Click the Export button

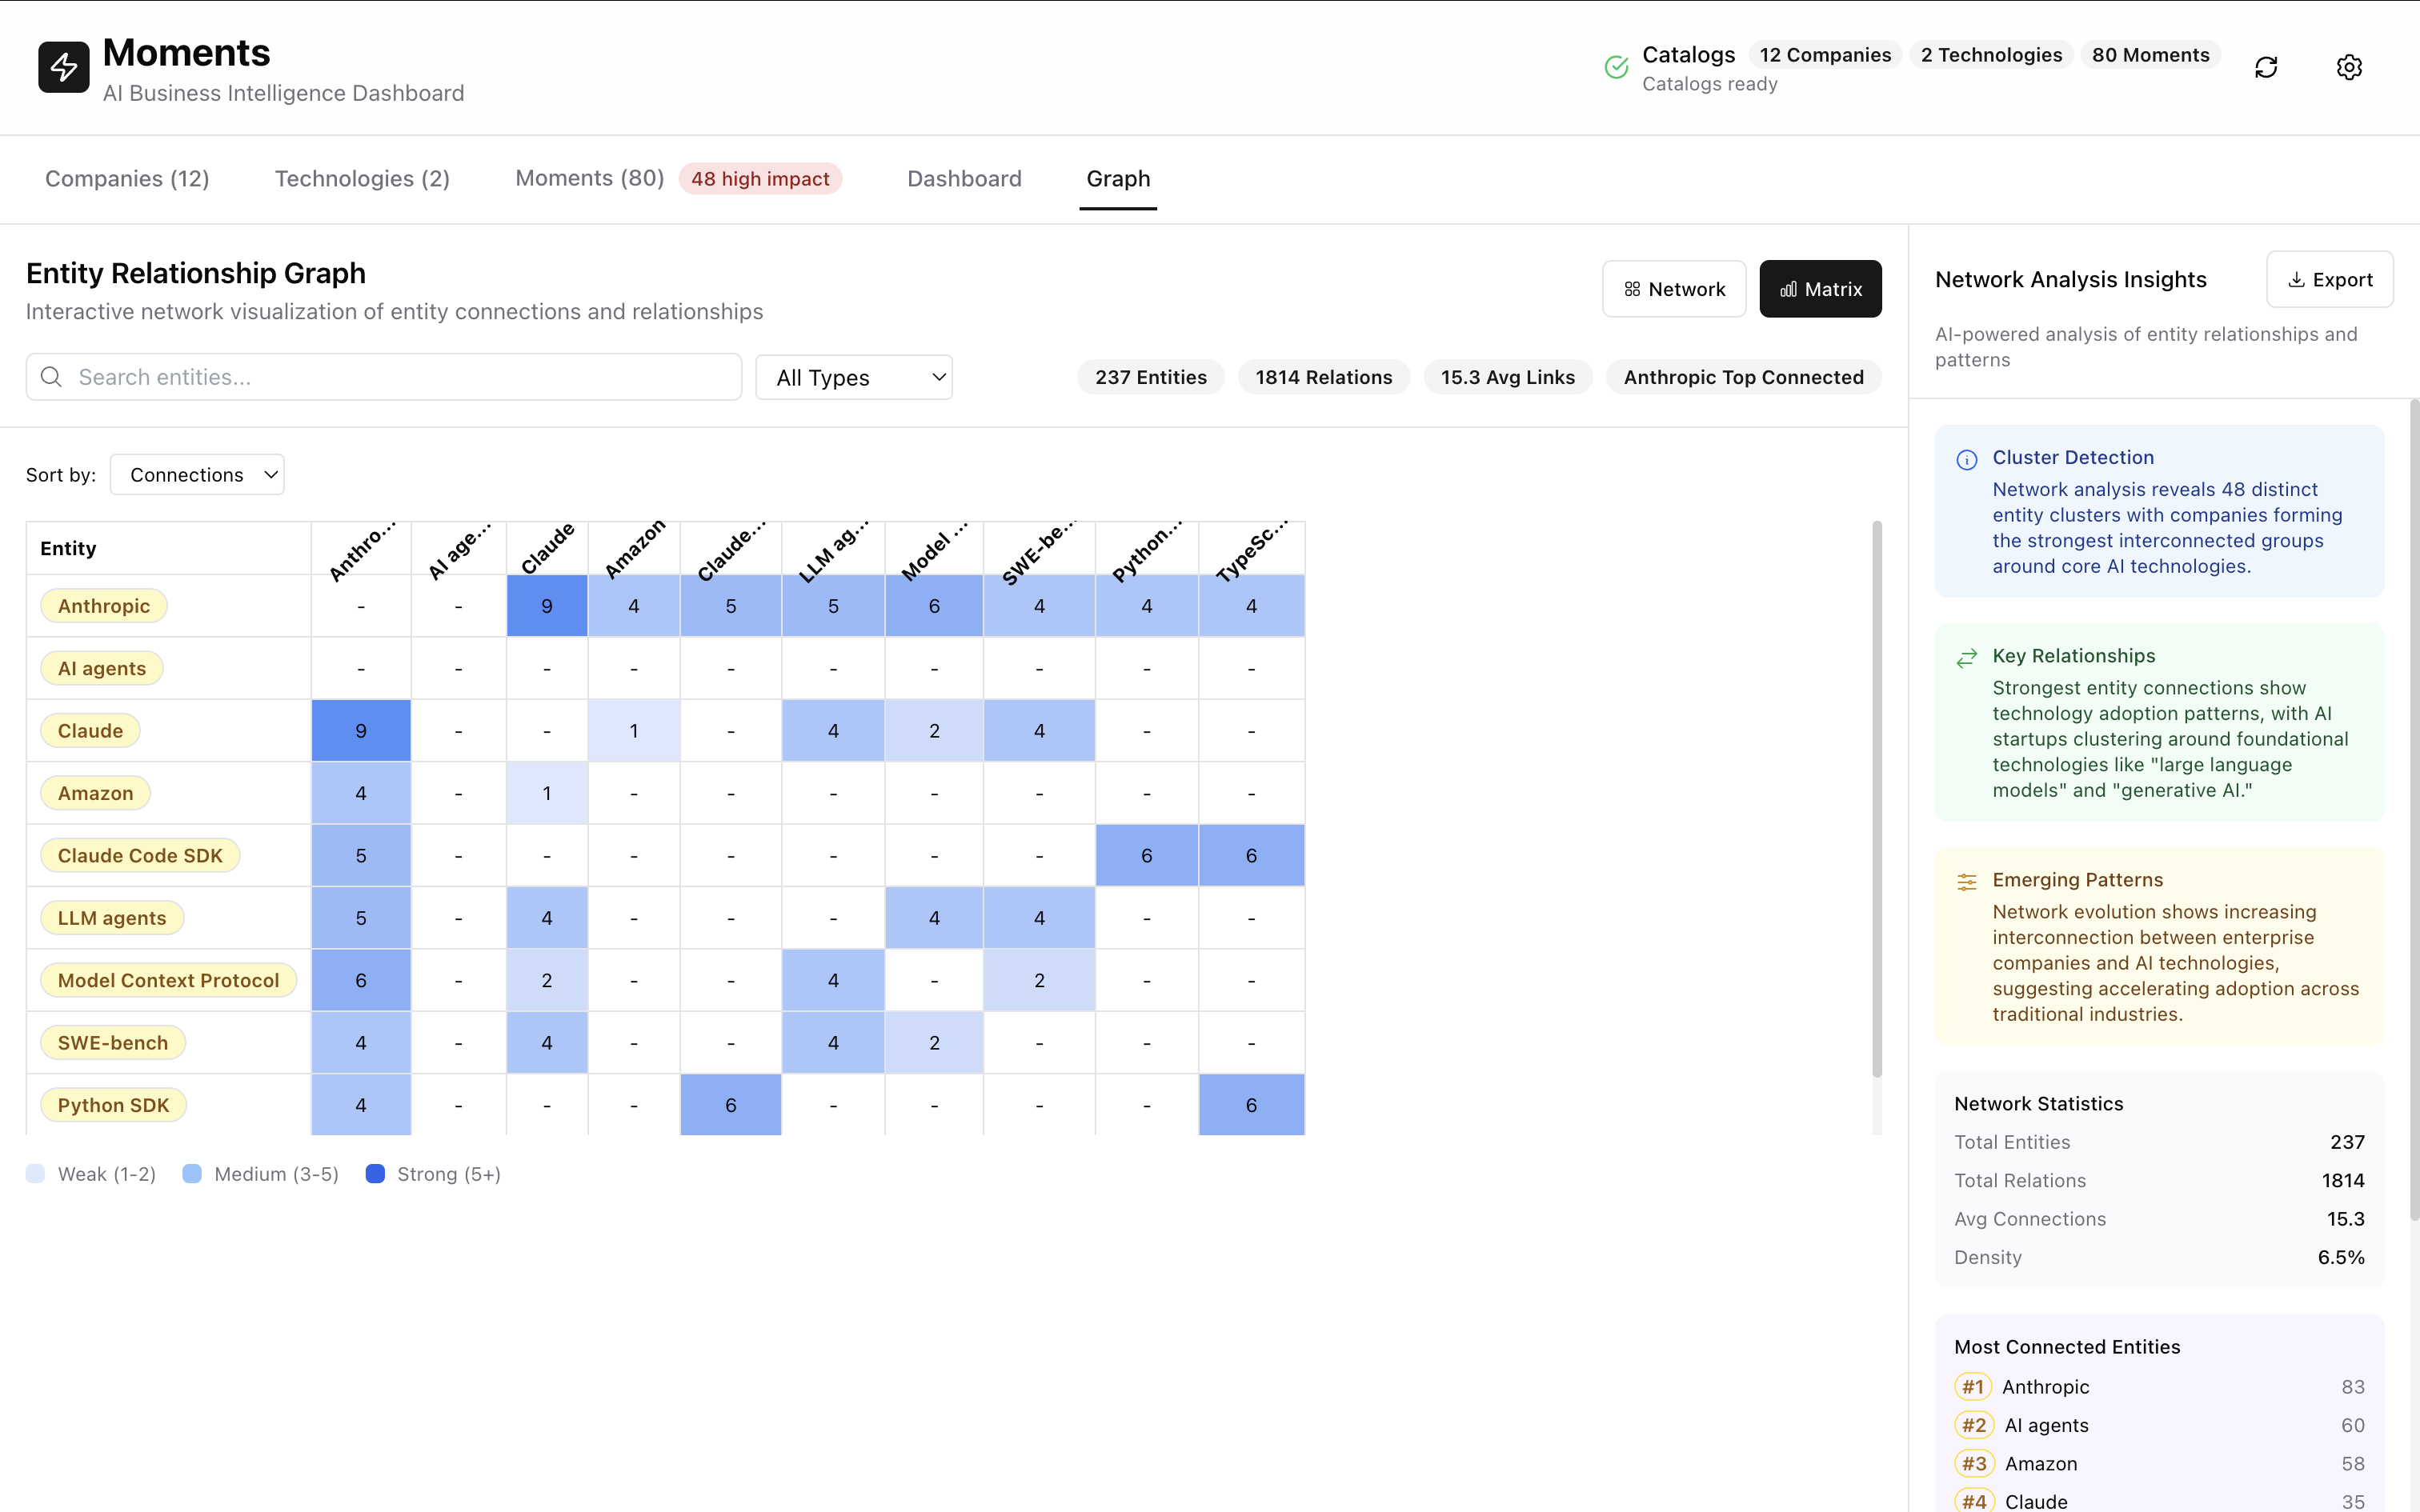(x=2330, y=279)
